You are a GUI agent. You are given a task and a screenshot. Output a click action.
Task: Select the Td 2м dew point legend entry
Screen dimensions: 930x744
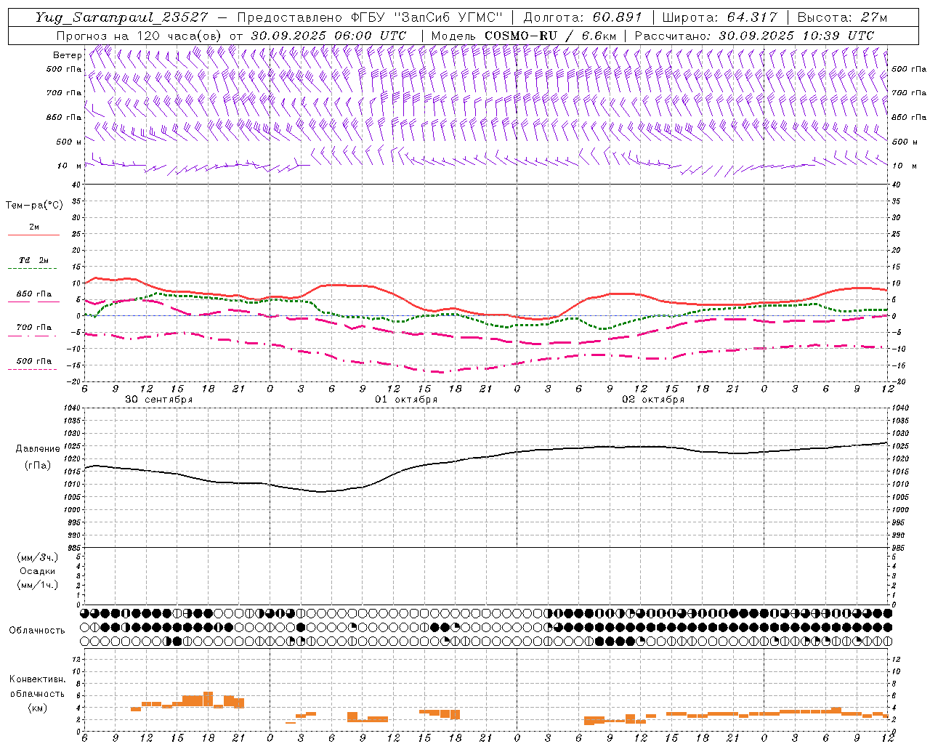point(34,260)
